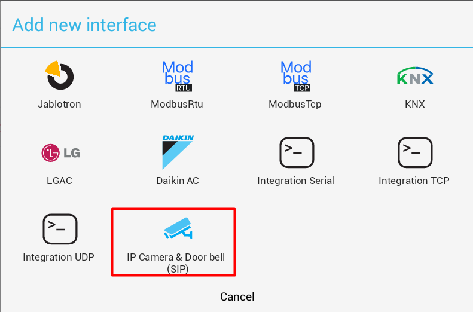Viewport: 473px width, 312px height.
Task: Click the "Jablotron" text label
Action: click(x=59, y=104)
